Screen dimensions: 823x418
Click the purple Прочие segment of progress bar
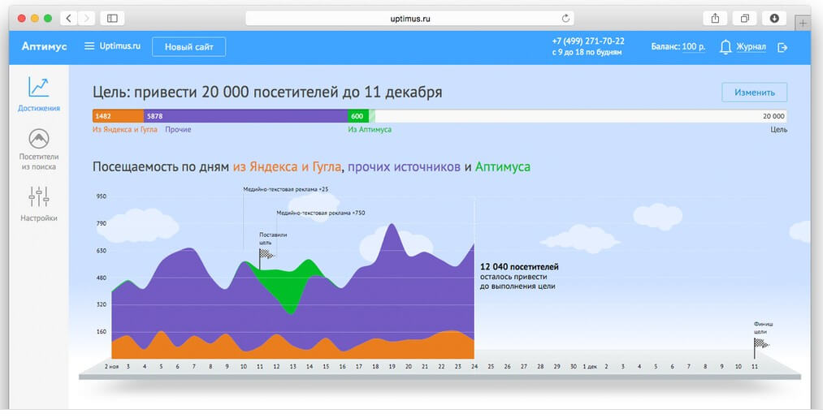[245, 116]
